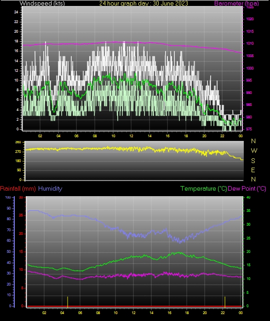The height and width of the screenshot is (321, 270).
Task: Click the Rainfall (mm) legend label
Action: click(x=18, y=188)
